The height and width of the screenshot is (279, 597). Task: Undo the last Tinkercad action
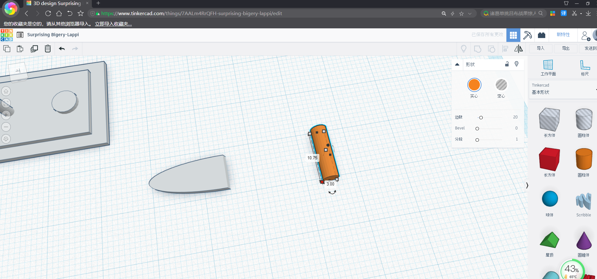[x=62, y=48]
